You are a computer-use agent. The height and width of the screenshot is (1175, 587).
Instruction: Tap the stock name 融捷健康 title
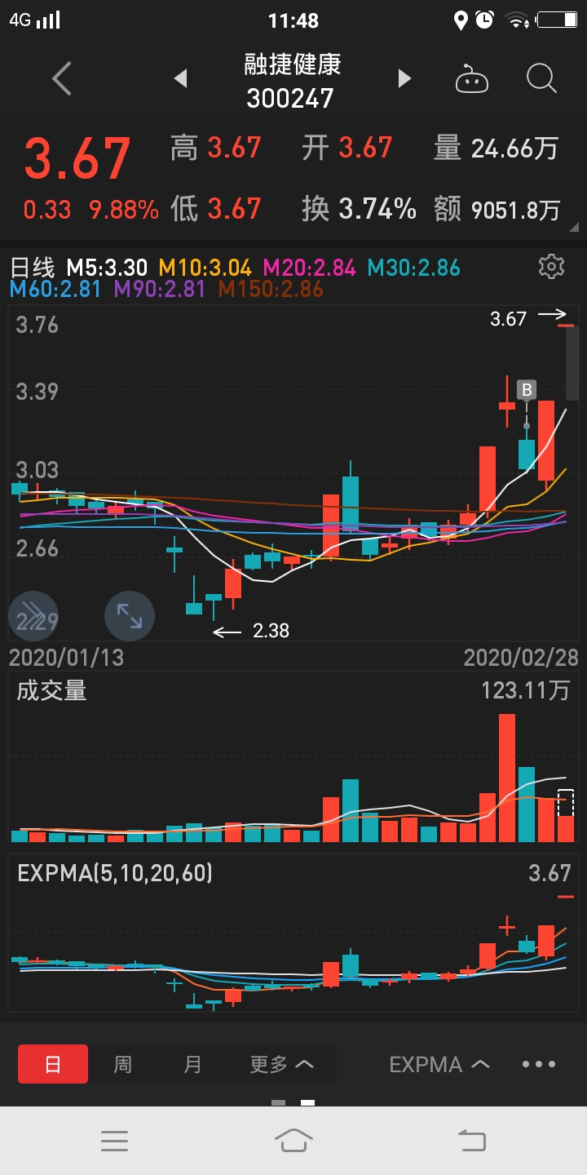[x=293, y=64]
